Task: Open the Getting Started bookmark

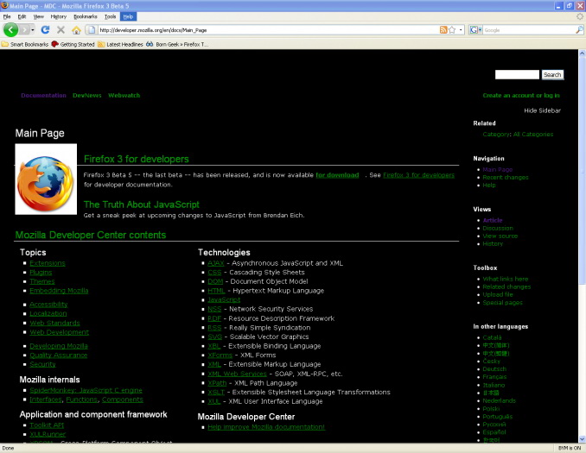Action: pos(73,44)
